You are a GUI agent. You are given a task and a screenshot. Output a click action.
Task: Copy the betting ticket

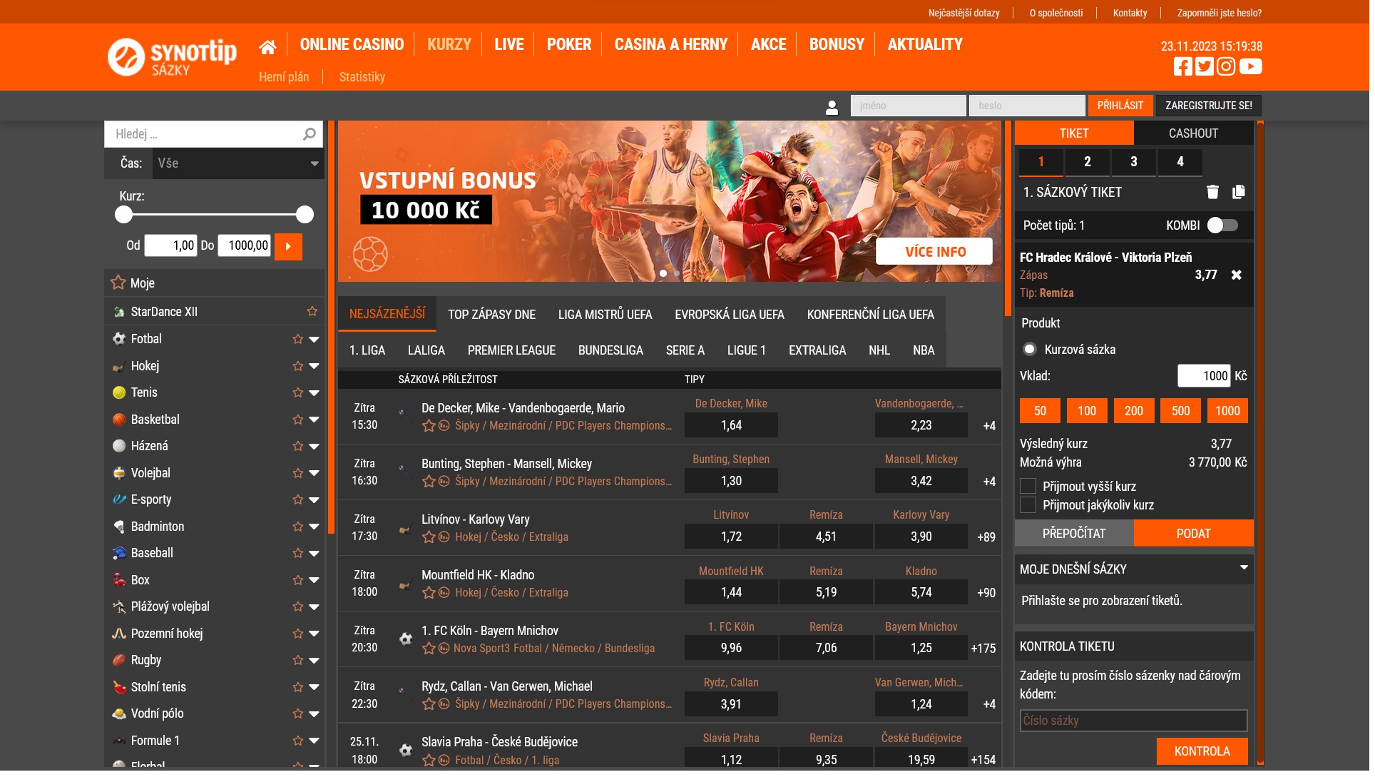1239,192
